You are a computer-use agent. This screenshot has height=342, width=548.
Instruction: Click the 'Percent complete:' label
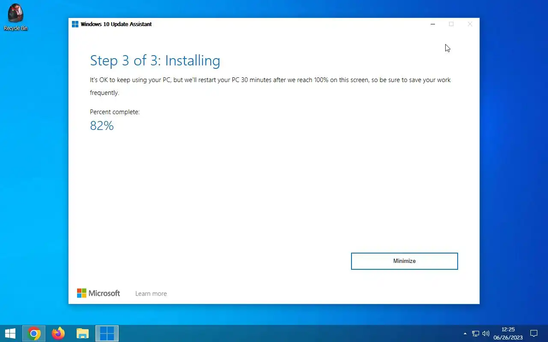pos(115,112)
